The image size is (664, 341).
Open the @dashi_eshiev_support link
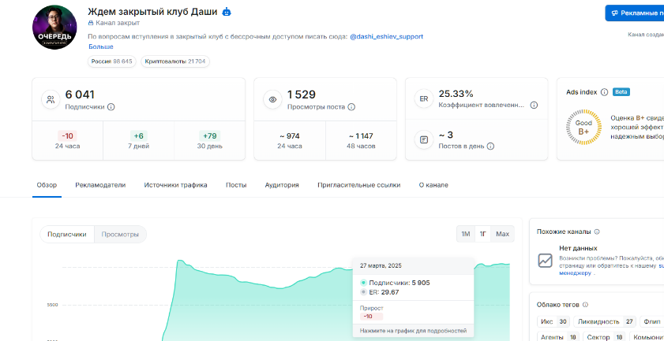pos(387,36)
